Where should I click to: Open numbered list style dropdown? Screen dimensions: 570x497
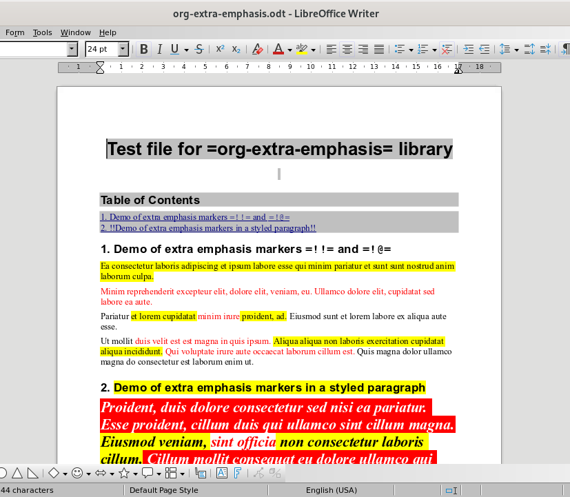[434, 50]
